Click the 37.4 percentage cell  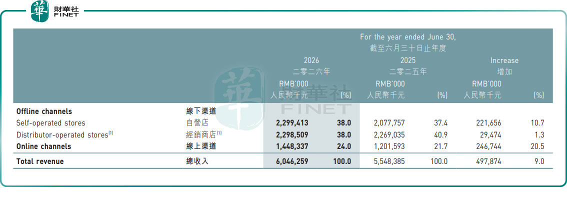(441, 123)
